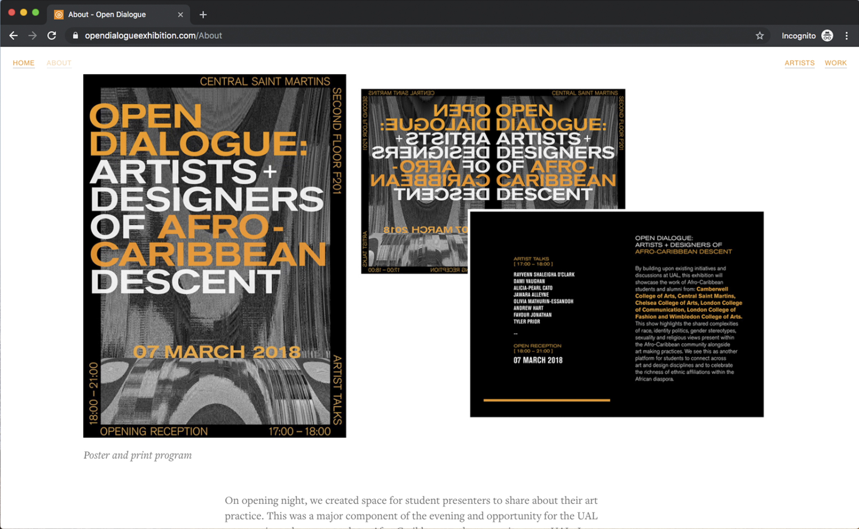
Task: Click the 'Poster and print program' caption
Action: coord(138,455)
